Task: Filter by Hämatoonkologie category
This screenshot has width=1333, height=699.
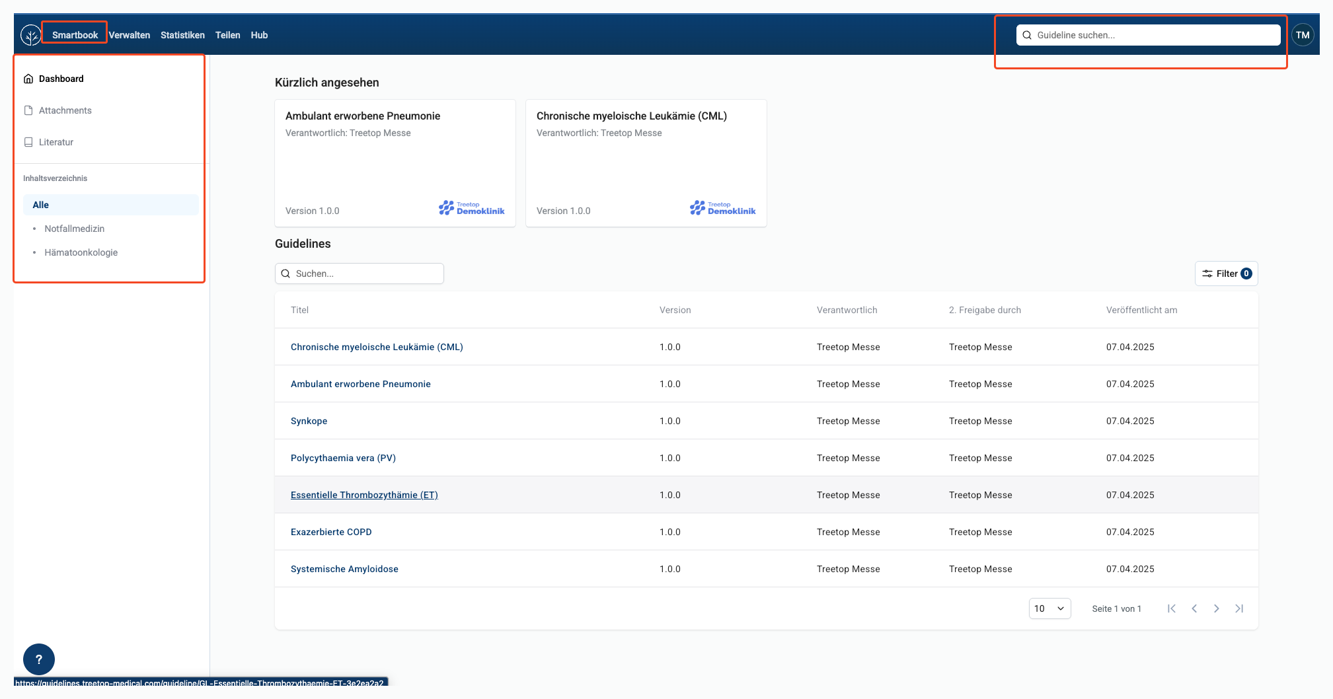Action: [81, 252]
